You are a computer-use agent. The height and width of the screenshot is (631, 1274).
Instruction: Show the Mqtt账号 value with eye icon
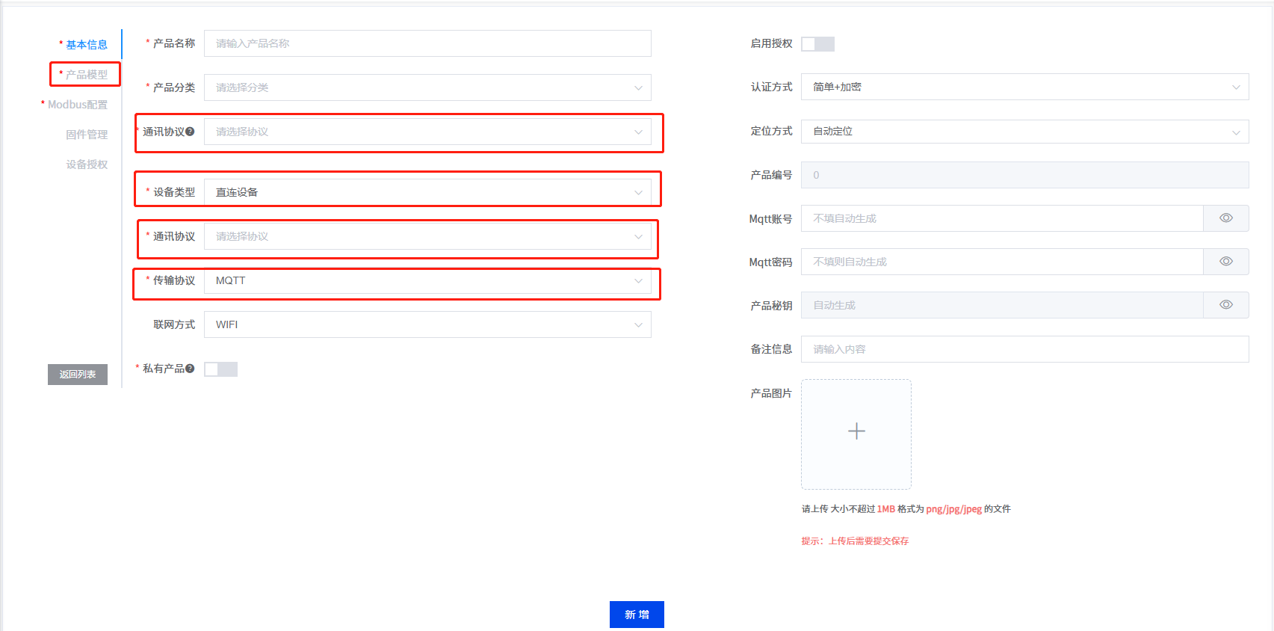1225,218
